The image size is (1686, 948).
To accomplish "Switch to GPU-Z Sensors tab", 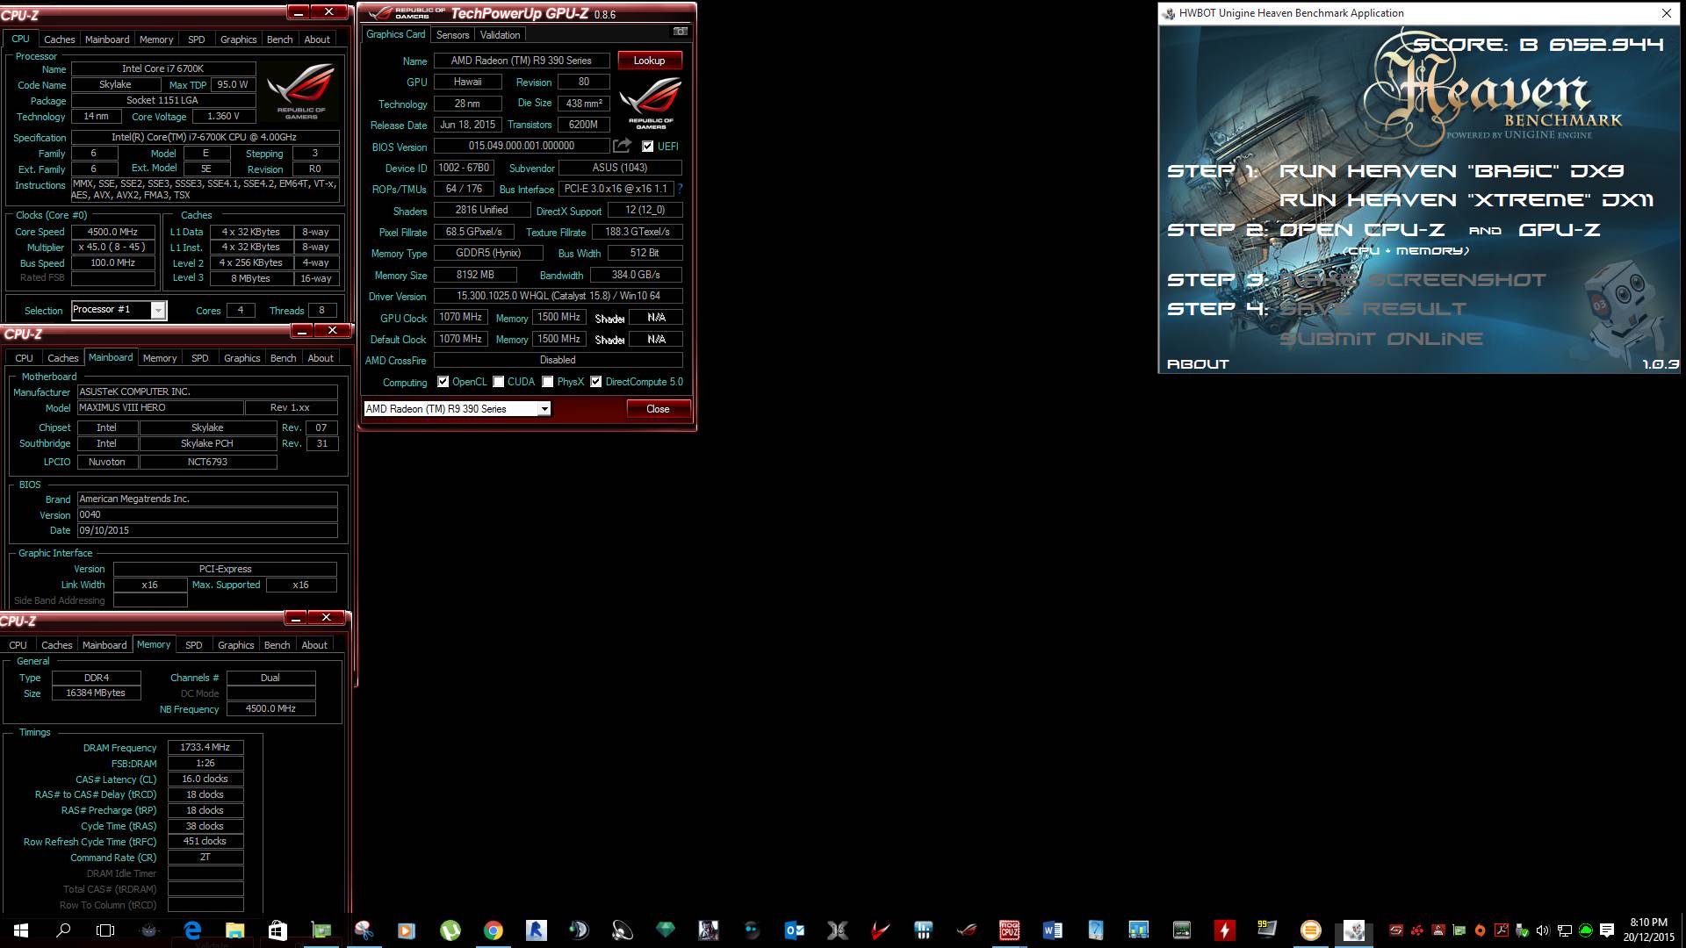I will 452,35.
